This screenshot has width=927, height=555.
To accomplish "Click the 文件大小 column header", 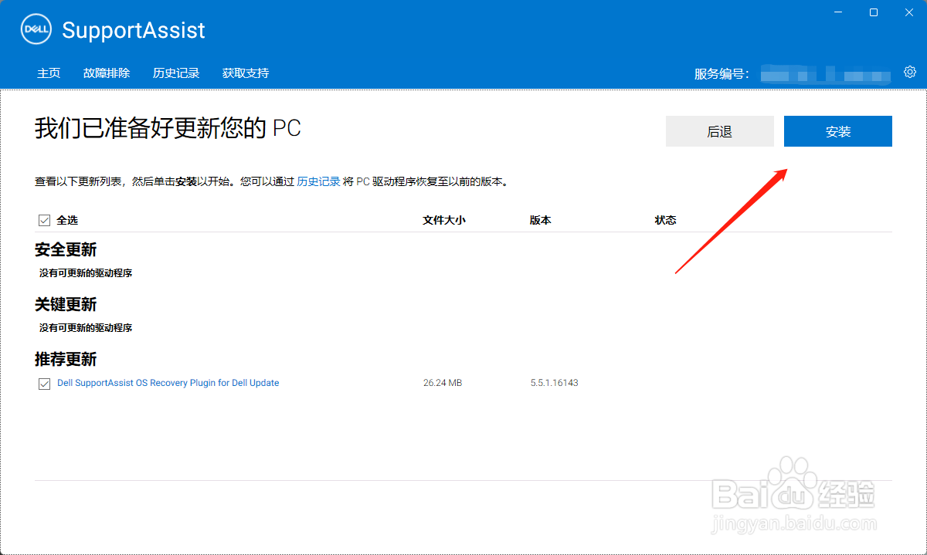I will point(444,220).
